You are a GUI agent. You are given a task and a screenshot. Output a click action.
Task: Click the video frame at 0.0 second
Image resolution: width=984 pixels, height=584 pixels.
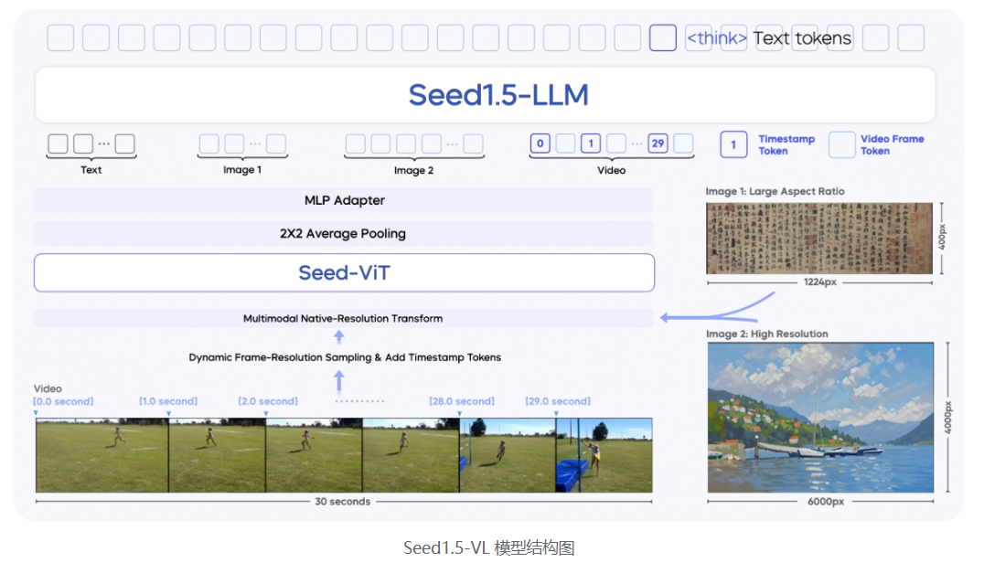point(102,455)
